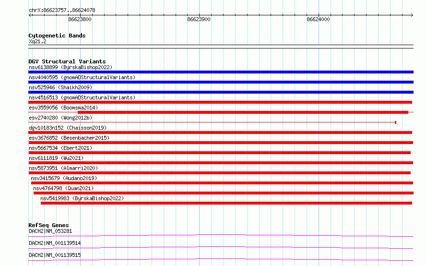Open transcript DACH2|NM_001139514 label
This screenshot has width=427, height=266.
55,243
